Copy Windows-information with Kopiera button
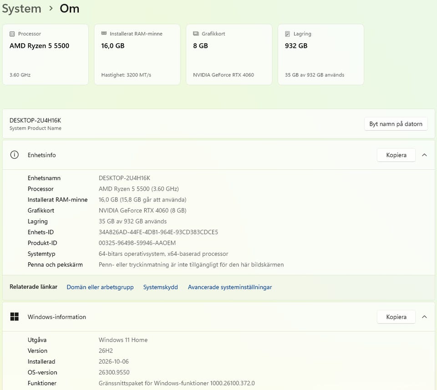 click(x=396, y=317)
